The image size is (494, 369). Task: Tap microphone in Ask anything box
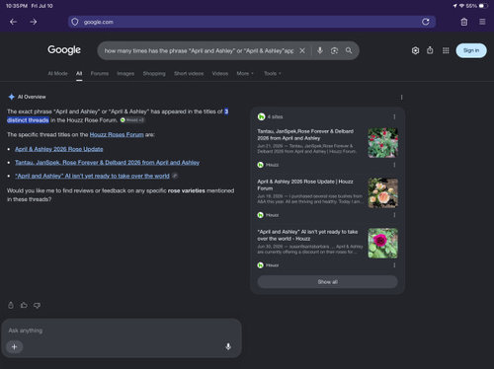228,346
